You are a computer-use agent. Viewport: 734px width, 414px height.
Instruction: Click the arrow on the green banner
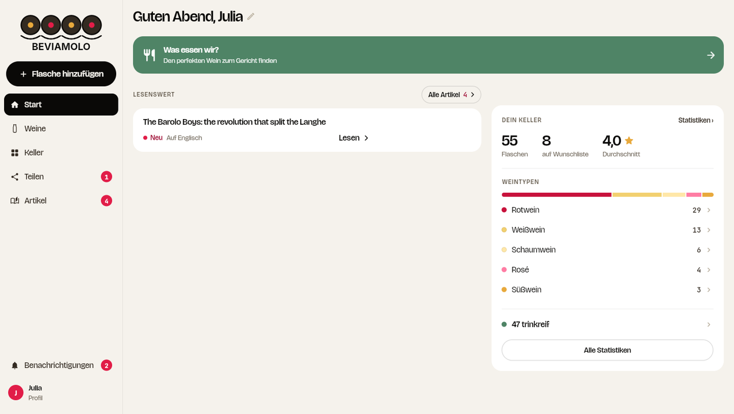711,55
